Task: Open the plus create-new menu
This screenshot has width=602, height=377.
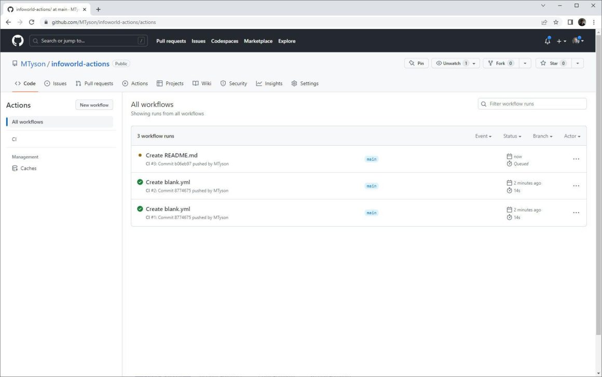Action: (562, 41)
